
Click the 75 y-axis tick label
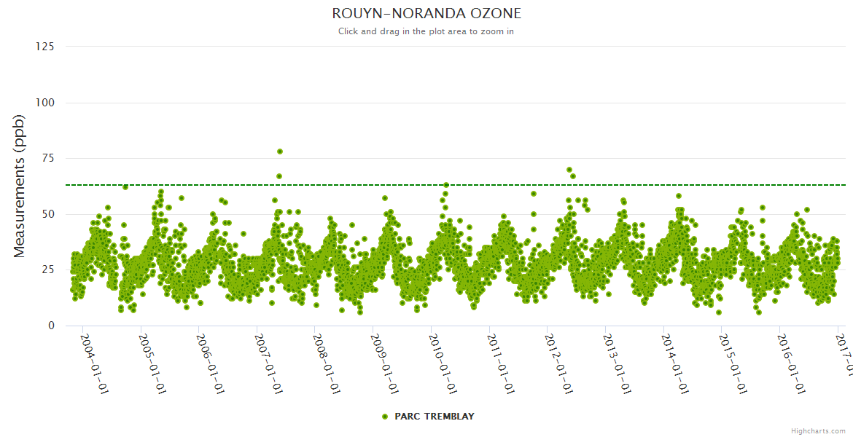tap(47, 158)
